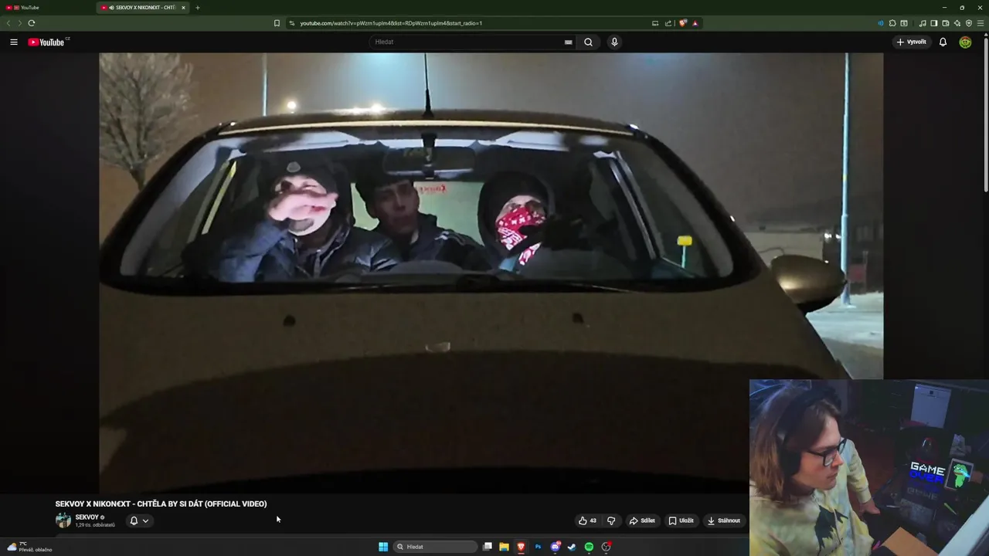Open browser extensions puzzle icon

[x=892, y=23]
